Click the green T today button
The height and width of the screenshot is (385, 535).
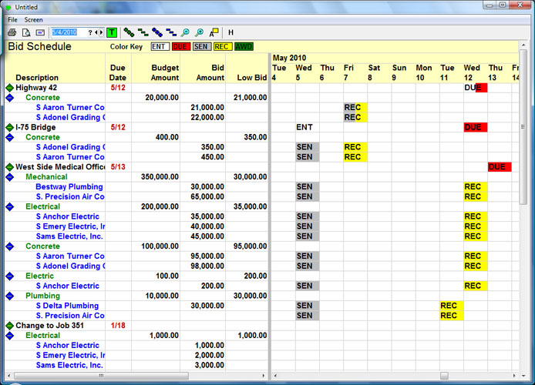[x=113, y=32]
